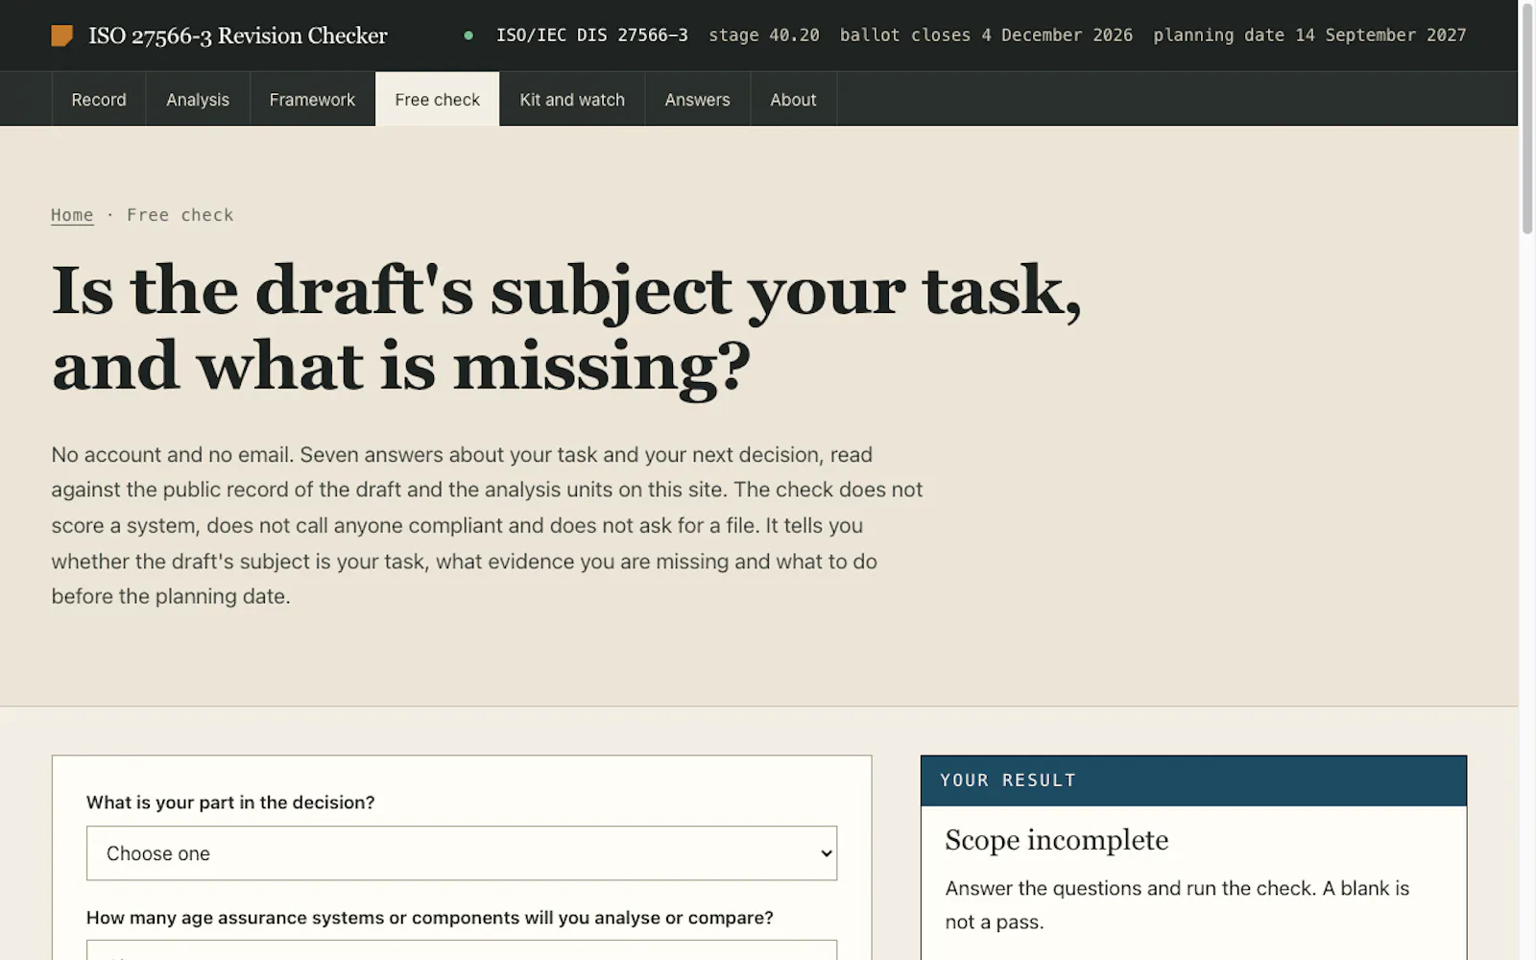Click the page vertical scrollbar thumb
This screenshot has width=1536, height=960.
tap(1527, 119)
